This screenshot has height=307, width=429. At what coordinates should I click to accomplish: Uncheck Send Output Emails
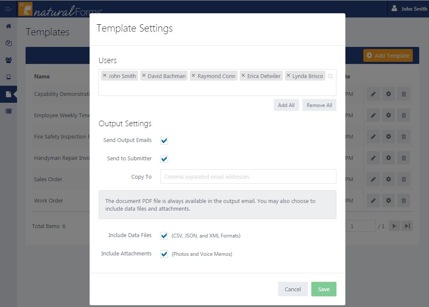pyautogui.click(x=164, y=140)
